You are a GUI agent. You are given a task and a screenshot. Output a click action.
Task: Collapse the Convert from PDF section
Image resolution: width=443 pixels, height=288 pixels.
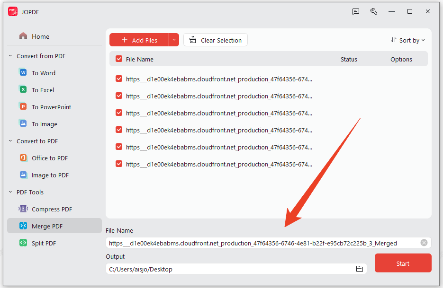[10, 56]
